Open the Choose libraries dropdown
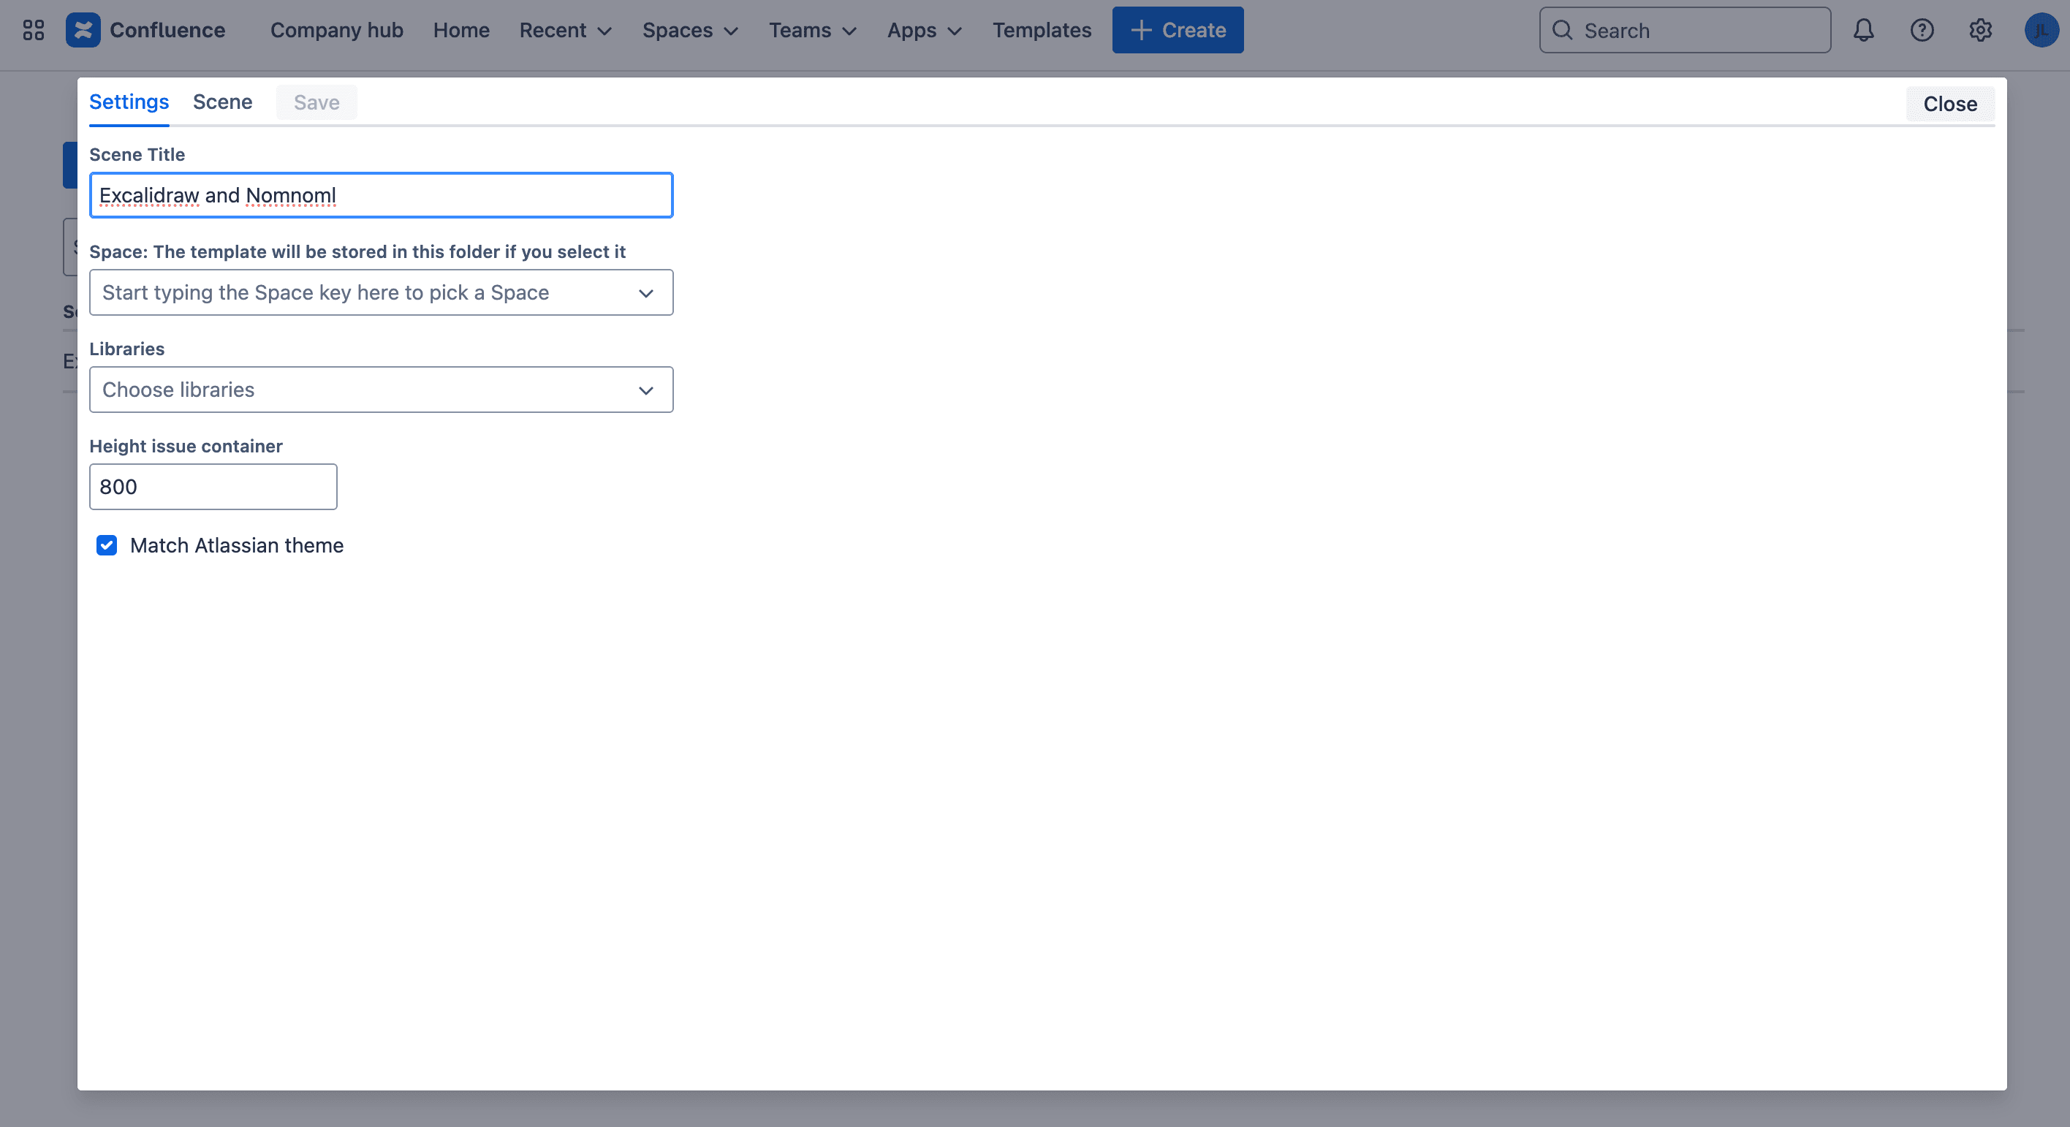The height and width of the screenshot is (1127, 2070). (381, 390)
